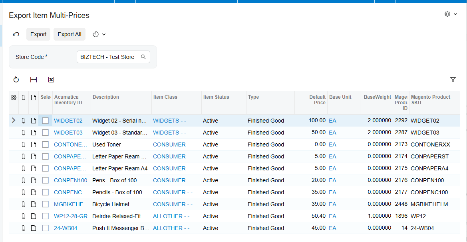
Task: Open the search magnifier in Store Code field
Action: click(x=143, y=57)
